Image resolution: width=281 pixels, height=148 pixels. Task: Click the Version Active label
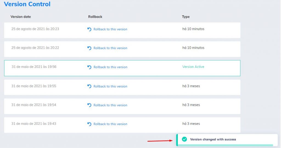point(193,67)
